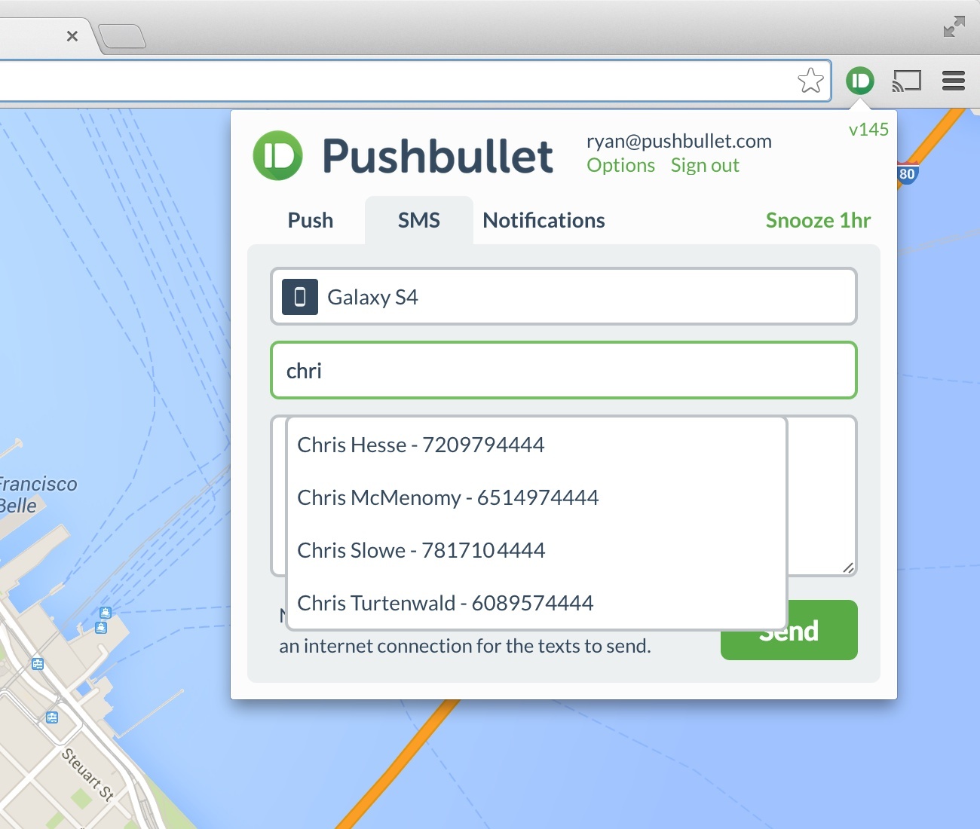Choose Chris McMenomy from contact list
980x829 pixels.
point(448,497)
